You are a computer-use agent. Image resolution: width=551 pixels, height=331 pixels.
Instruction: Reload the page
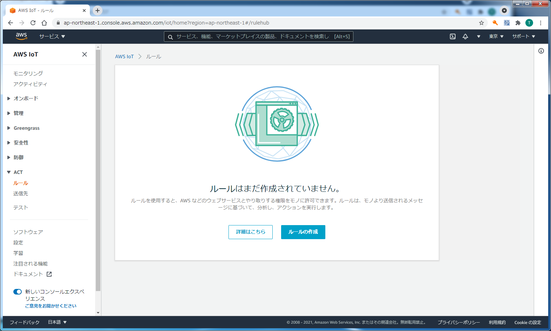pyautogui.click(x=33, y=23)
